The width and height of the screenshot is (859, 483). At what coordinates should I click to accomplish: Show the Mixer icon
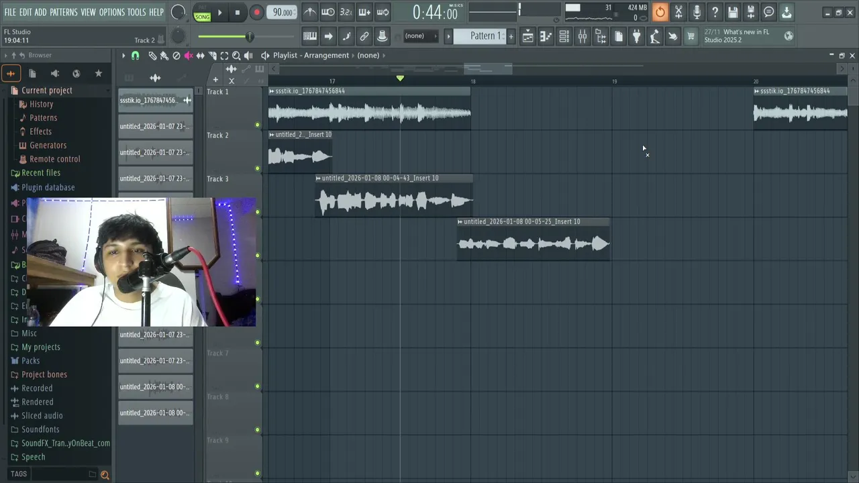[x=582, y=36]
